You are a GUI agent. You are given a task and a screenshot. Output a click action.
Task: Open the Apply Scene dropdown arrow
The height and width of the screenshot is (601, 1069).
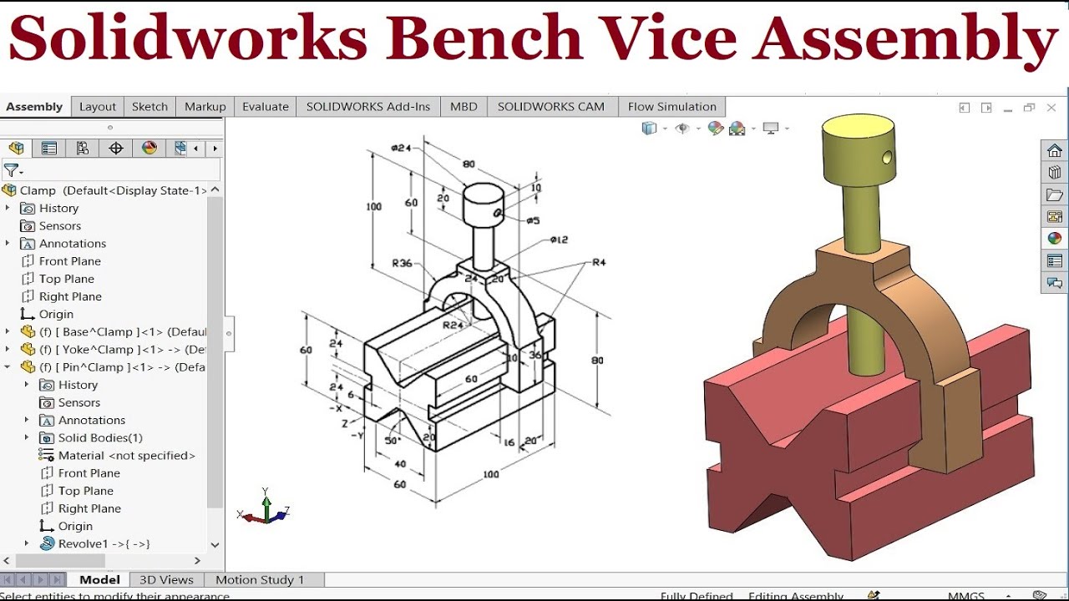[x=753, y=129]
